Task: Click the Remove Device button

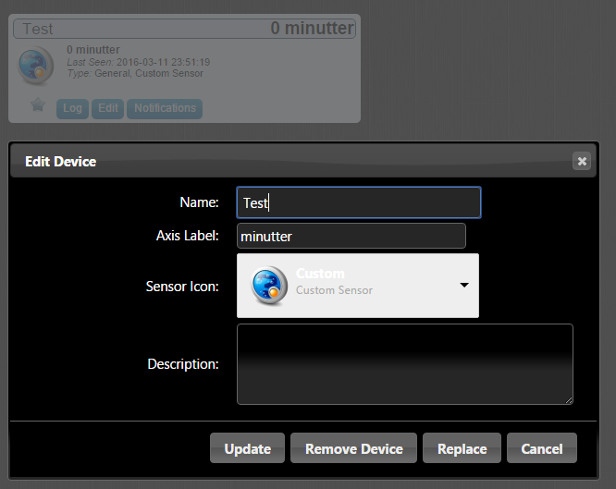Action: (353, 448)
